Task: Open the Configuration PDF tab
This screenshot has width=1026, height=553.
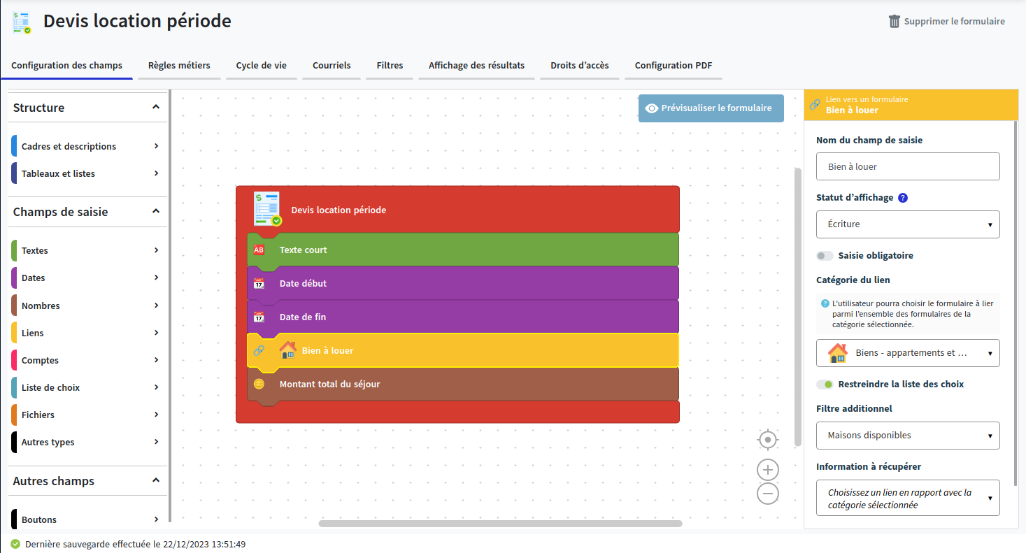Action: tap(673, 66)
